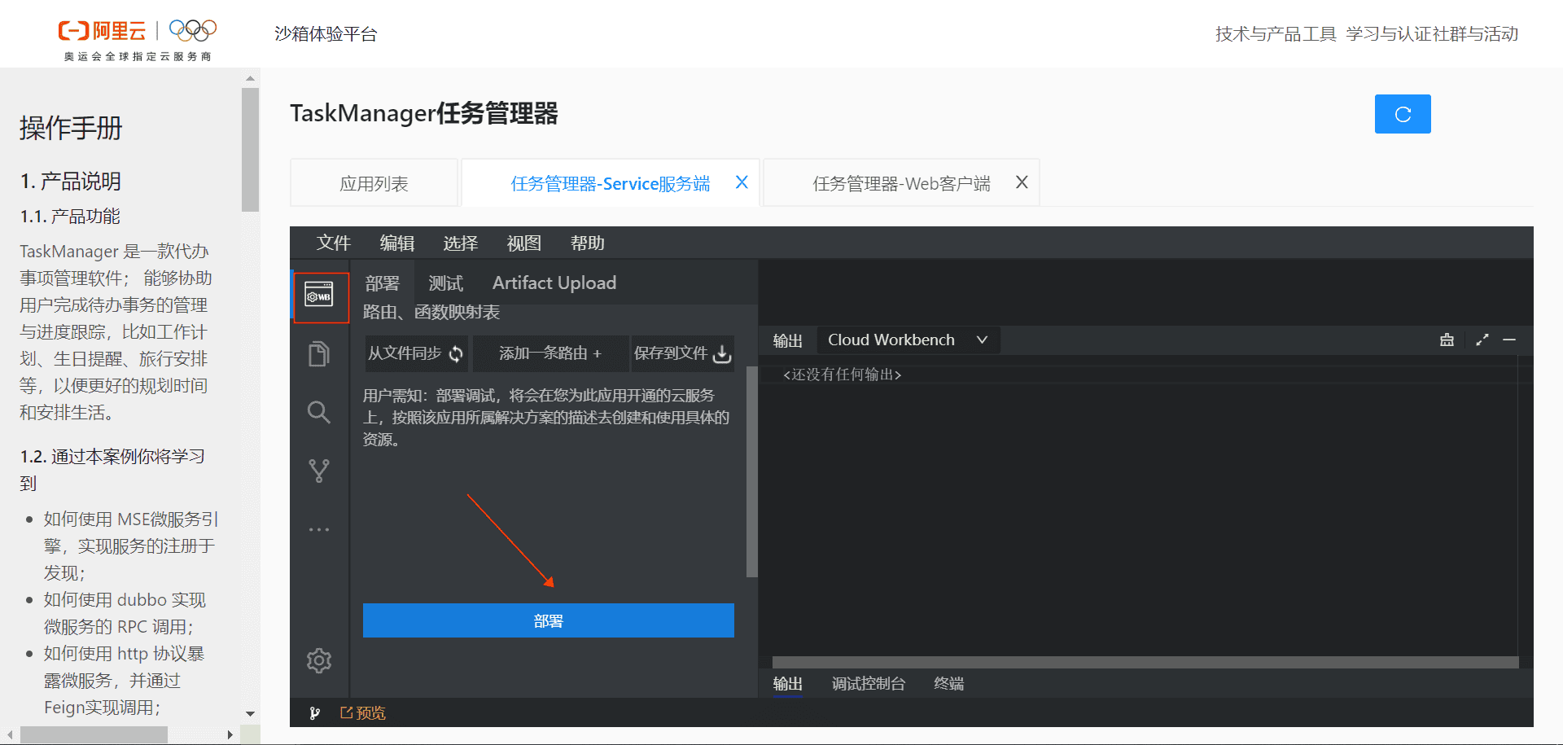Expand the 技术与产品工具 menu
The image size is (1563, 745).
tap(1275, 33)
